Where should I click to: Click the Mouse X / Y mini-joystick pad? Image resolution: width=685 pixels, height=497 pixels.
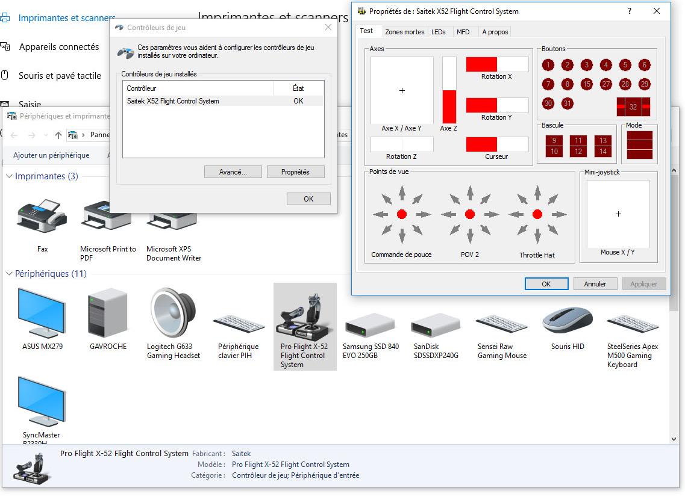[618, 214]
